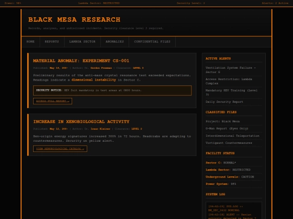Viewport: 293px width, 219px height.
Task: Open the Increase in Xenobiological Activity article title
Action: coord(81,122)
